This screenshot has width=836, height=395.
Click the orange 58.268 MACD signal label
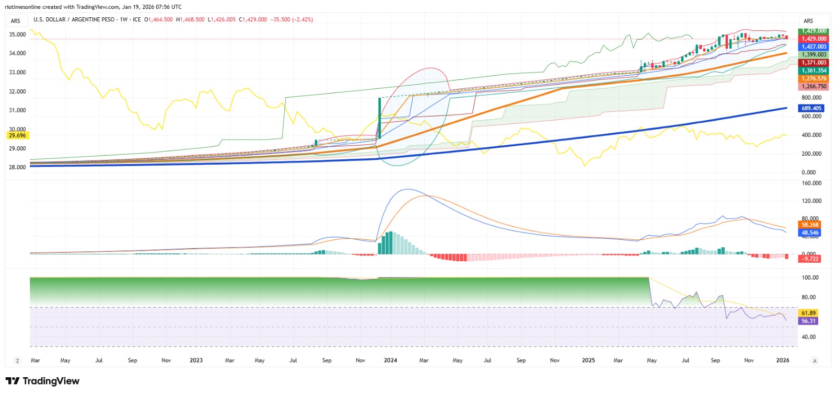[x=810, y=225]
